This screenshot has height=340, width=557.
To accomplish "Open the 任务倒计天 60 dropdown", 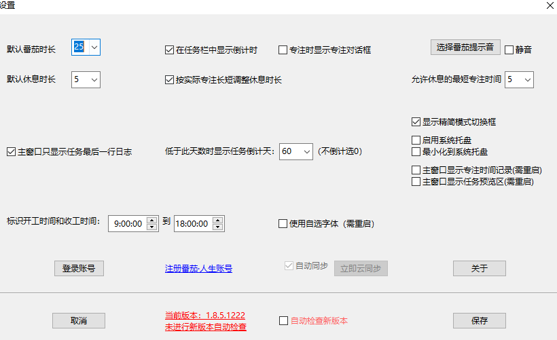I will pos(307,151).
